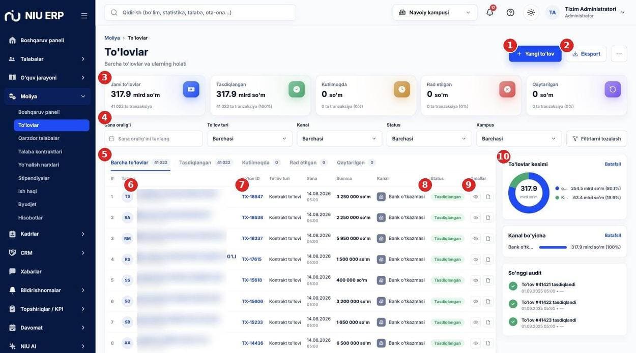This screenshot has width=636, height=353.
Task: Click the TA user avatar
Action: 553,12
